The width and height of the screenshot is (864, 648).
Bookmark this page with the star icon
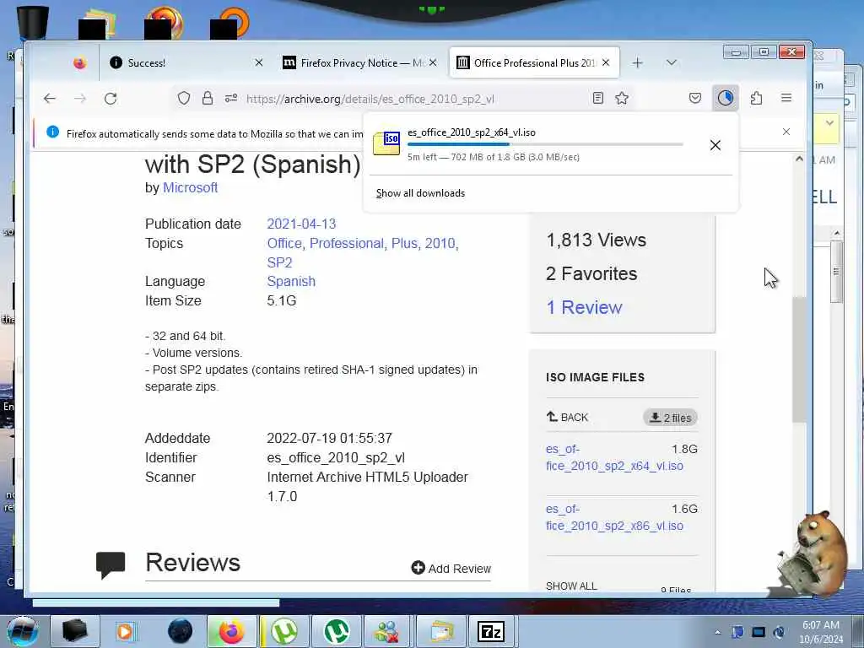[622, 99]
